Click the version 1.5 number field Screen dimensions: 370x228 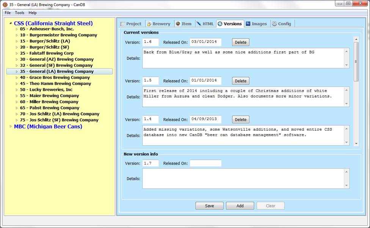[151, 81]
